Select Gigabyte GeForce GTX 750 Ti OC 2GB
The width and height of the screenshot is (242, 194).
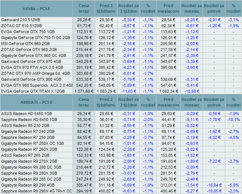coord(36,38)
